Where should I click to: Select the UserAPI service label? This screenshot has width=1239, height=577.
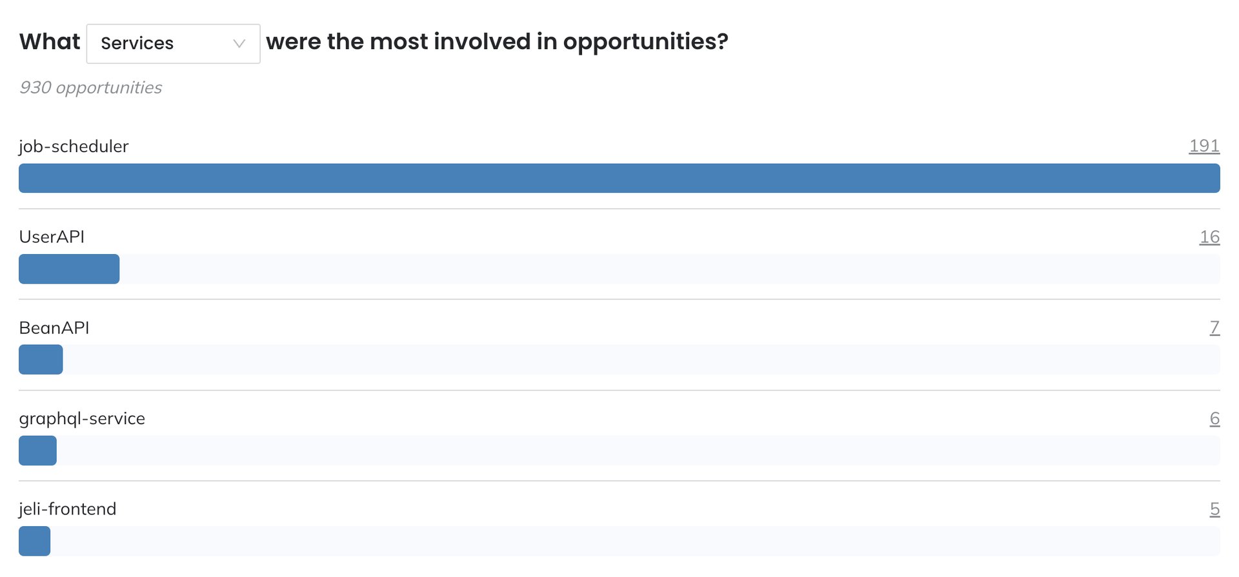(52, 237)
